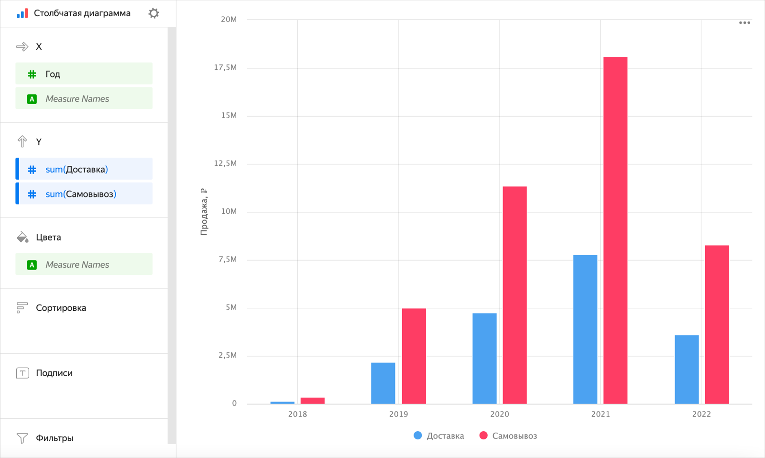
Task: Open the chart options via the three-dot menu
Action: click(x=744, y=22)
